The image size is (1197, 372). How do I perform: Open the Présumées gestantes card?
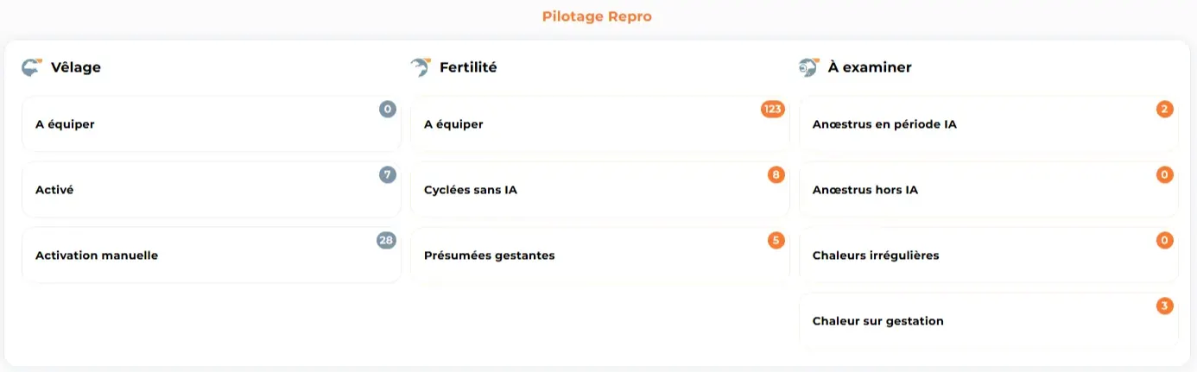point(600,255)
